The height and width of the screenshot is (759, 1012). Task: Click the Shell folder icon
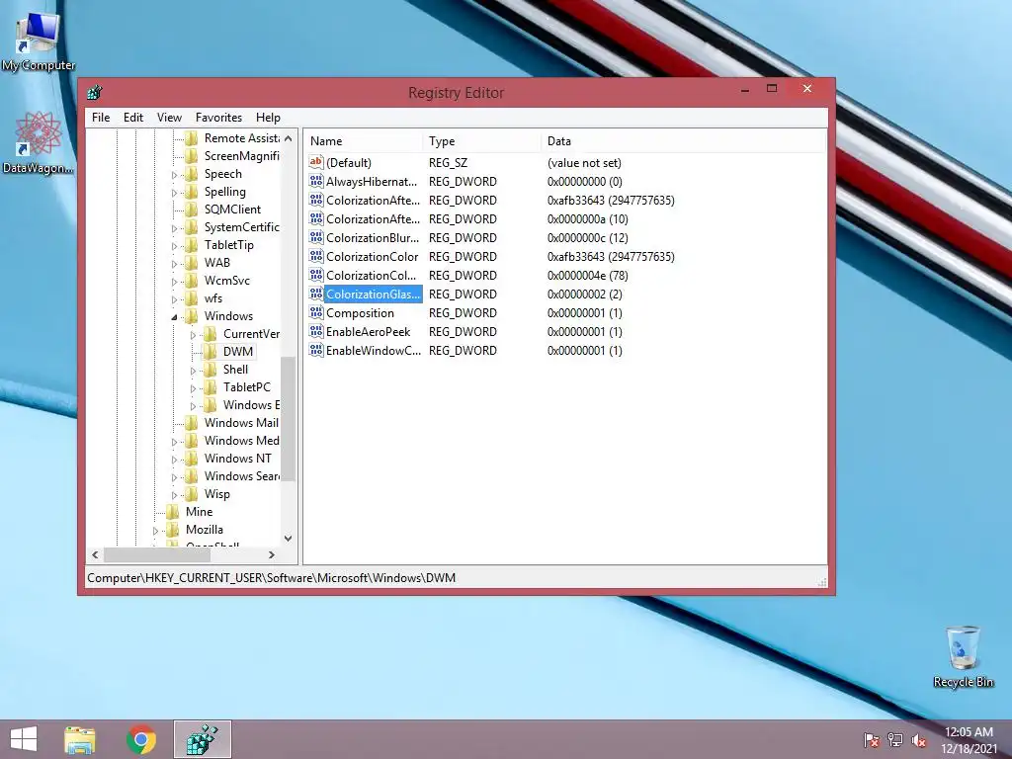point(211,370)
